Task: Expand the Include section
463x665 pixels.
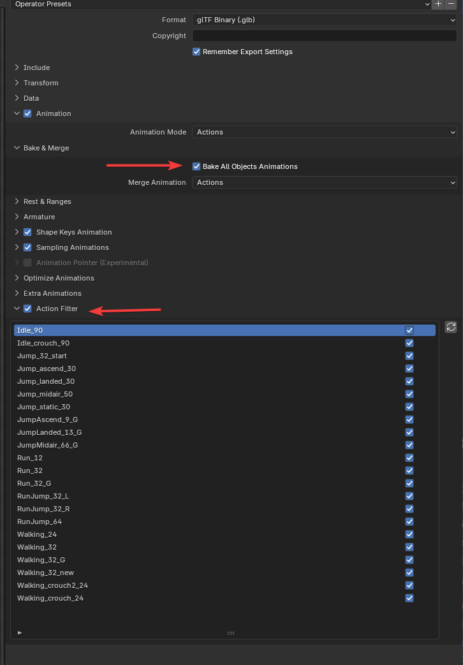Action: (x=36, y=68)
